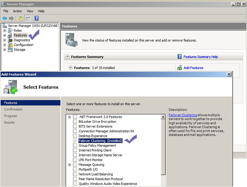The image size is (247, 187).
Task: Collapse the Features installed count section
Action: point(70,68)
